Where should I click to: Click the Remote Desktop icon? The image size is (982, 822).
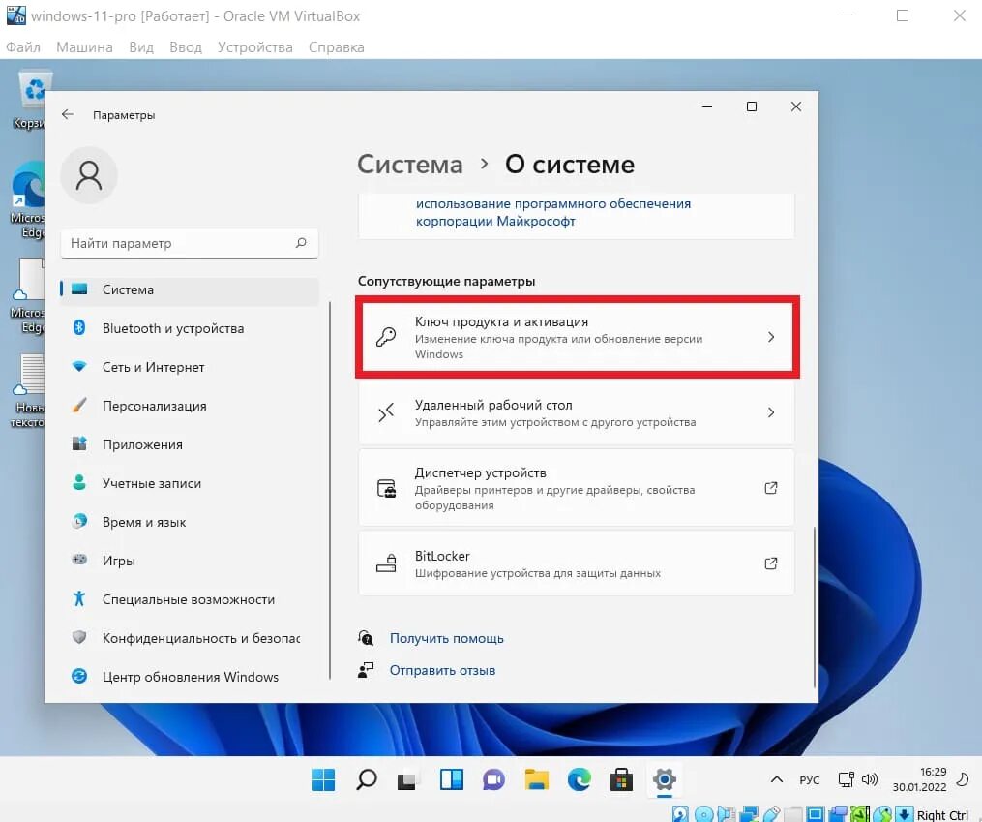pos(386,412)
